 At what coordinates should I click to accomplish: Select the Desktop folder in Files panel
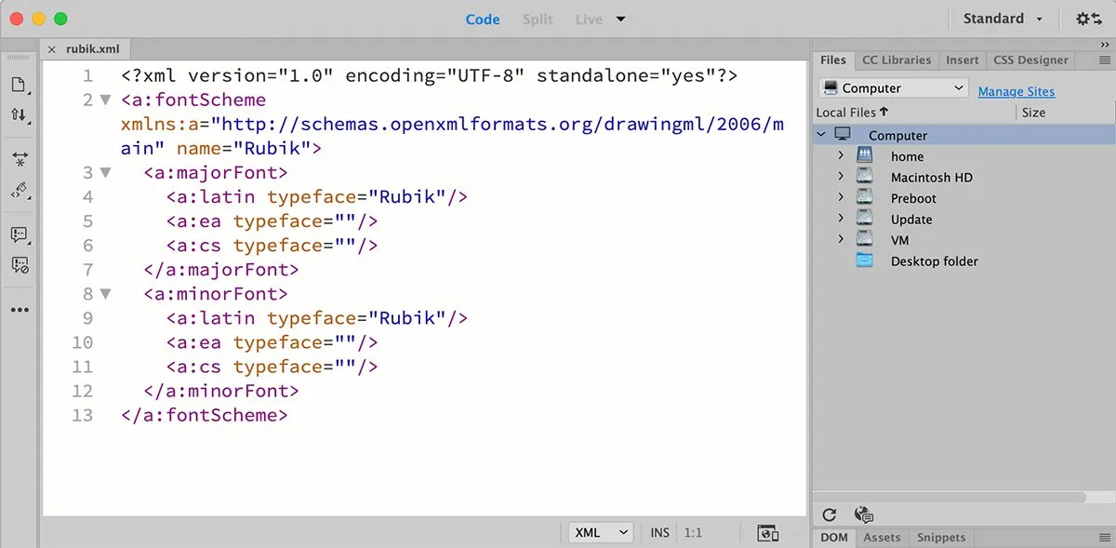coord(934,261)
